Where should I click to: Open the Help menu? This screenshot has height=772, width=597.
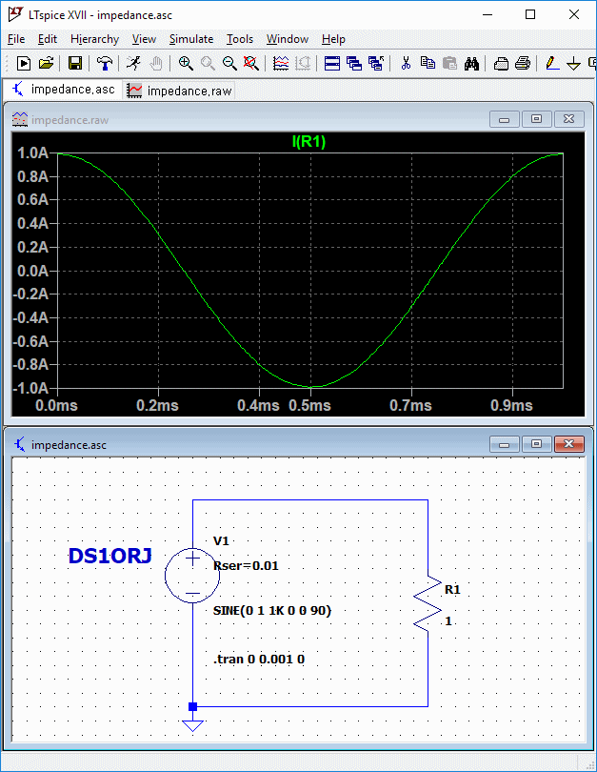(x=333, y=39)
